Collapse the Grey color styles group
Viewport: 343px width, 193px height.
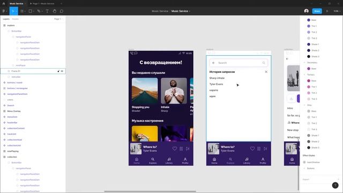[304, 105]
